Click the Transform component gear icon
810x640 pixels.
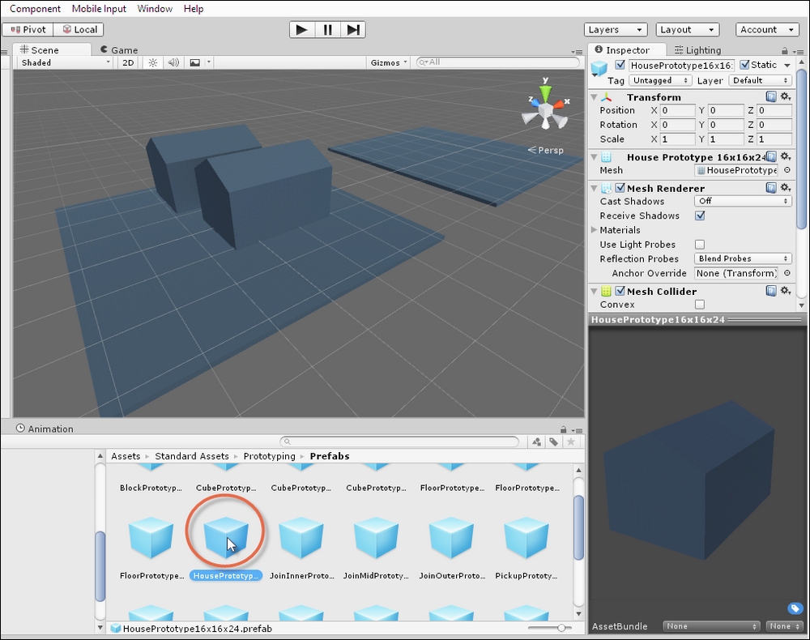pyautogui.click(x=785, y=97)
